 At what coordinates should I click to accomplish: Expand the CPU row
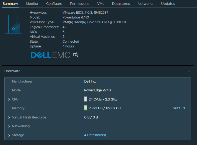click(9, 99)
